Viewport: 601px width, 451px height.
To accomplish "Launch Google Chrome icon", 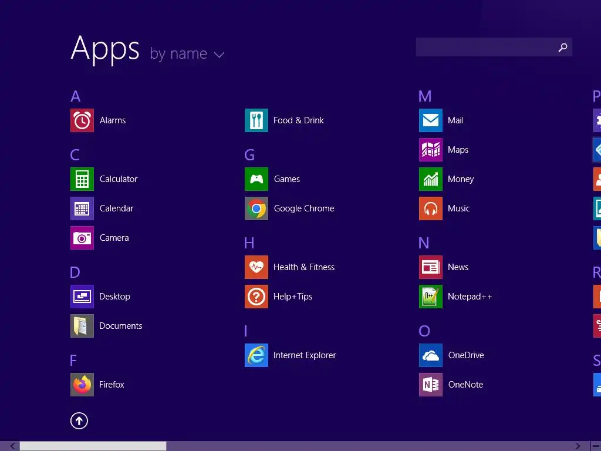I will click(256, 208).
